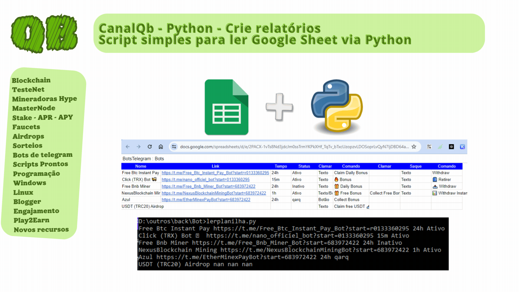The image size is (519, 292).
Task: Click the Programação sidebar item
Action: pos(36,174)
